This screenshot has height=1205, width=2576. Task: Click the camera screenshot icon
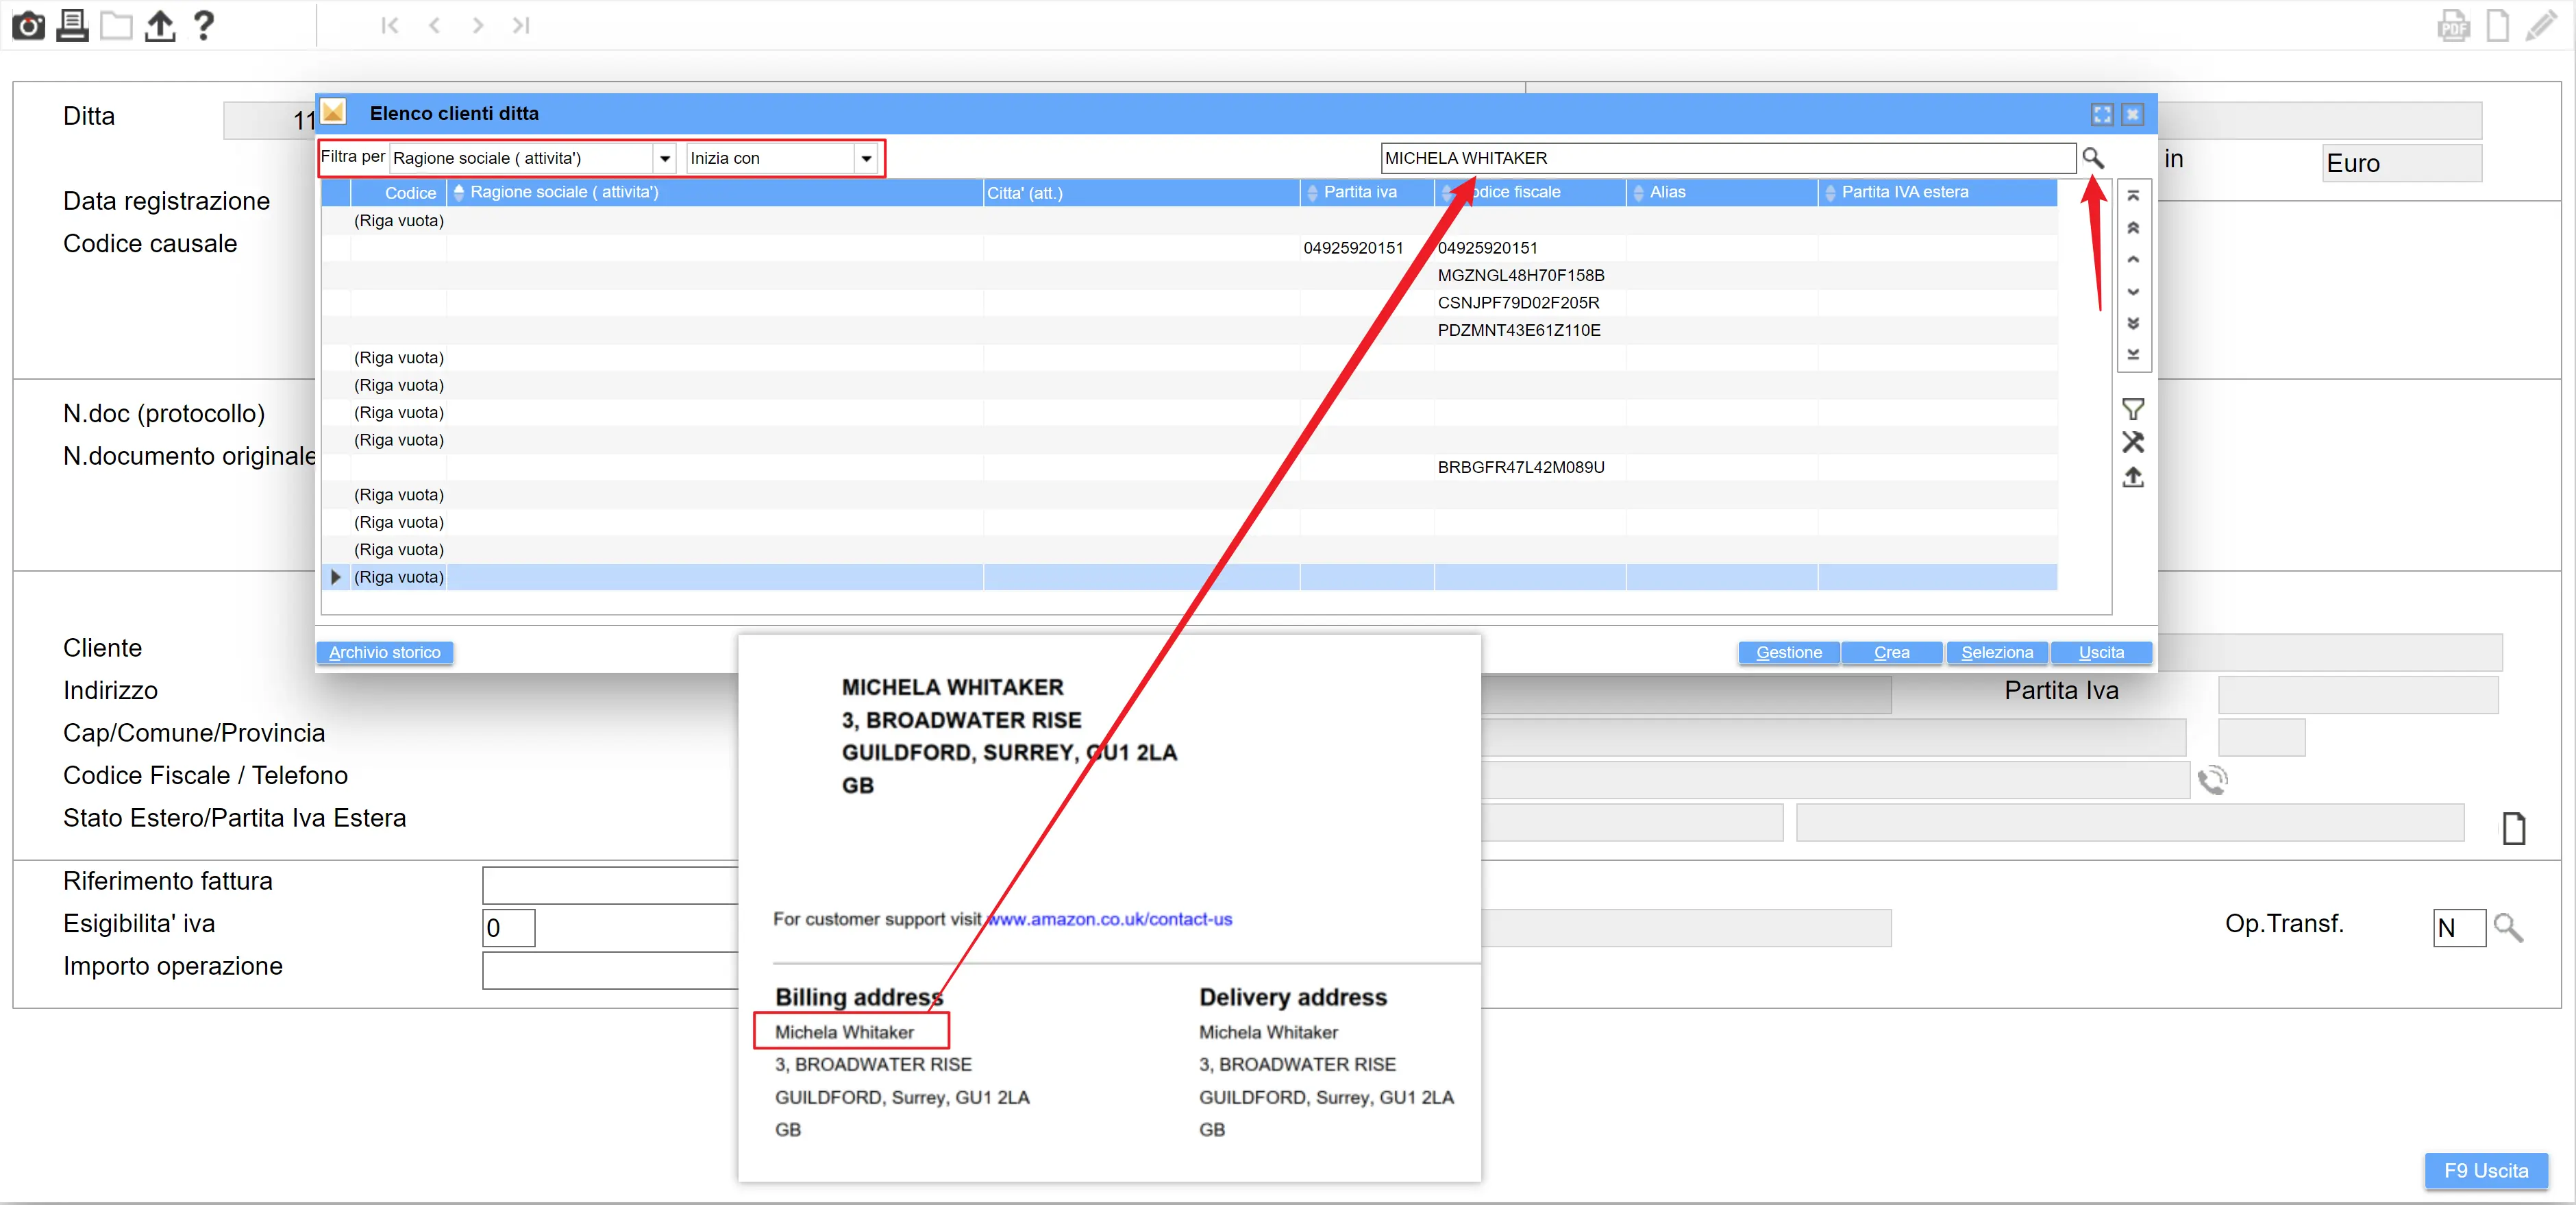pos(28,25)
